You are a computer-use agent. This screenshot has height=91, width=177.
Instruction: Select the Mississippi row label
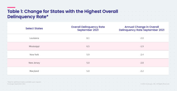click(x=34, y=46)
